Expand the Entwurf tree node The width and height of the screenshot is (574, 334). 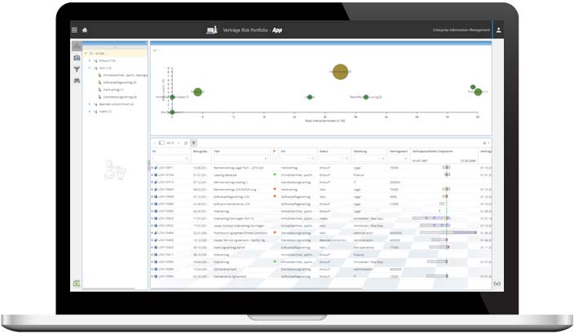coord(90,60)
